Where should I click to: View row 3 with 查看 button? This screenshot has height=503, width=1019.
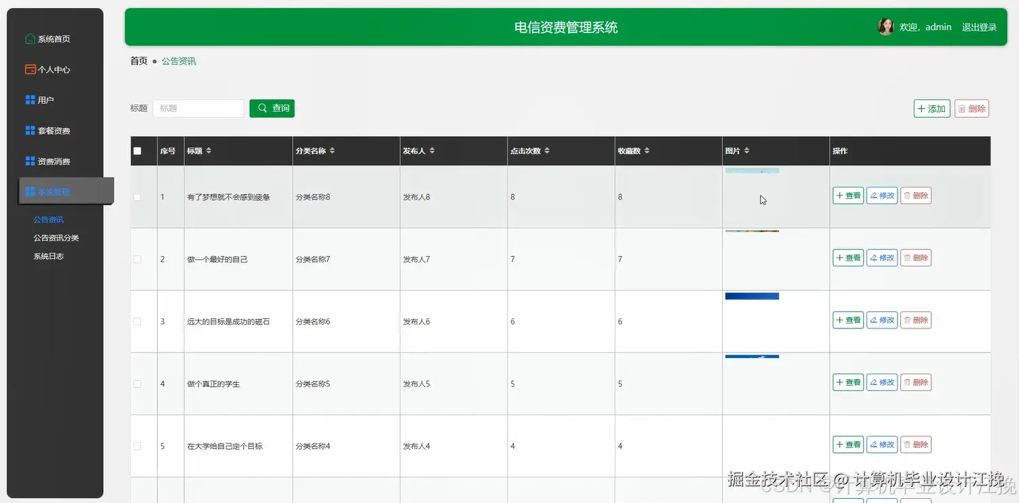848,320
